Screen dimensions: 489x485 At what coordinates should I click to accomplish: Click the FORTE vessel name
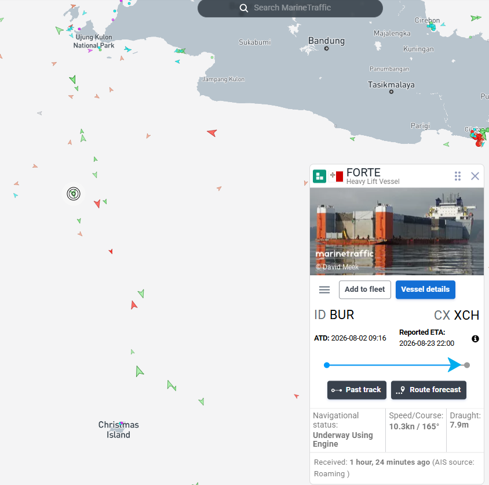[363, 172]
